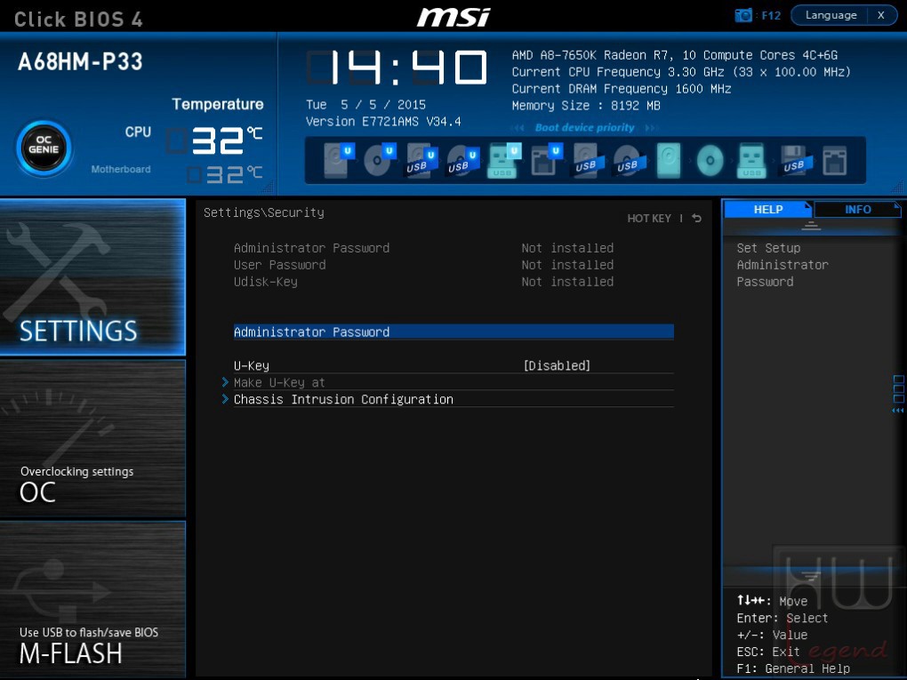Click the small arrows on right edge

coord(898,411)
